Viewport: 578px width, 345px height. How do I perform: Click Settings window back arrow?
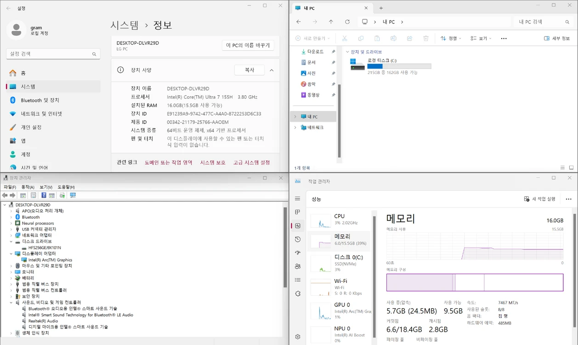pos(8,8)
